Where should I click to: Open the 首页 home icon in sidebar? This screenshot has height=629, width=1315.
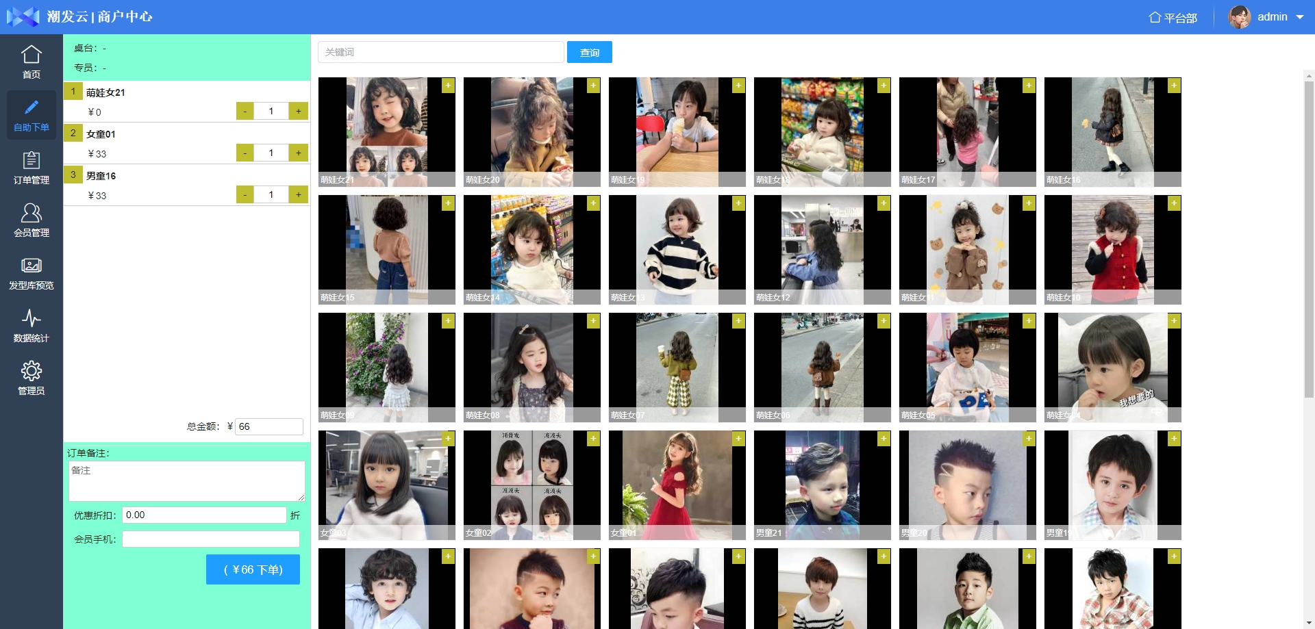pyautogui.click(x=32, y=55)
